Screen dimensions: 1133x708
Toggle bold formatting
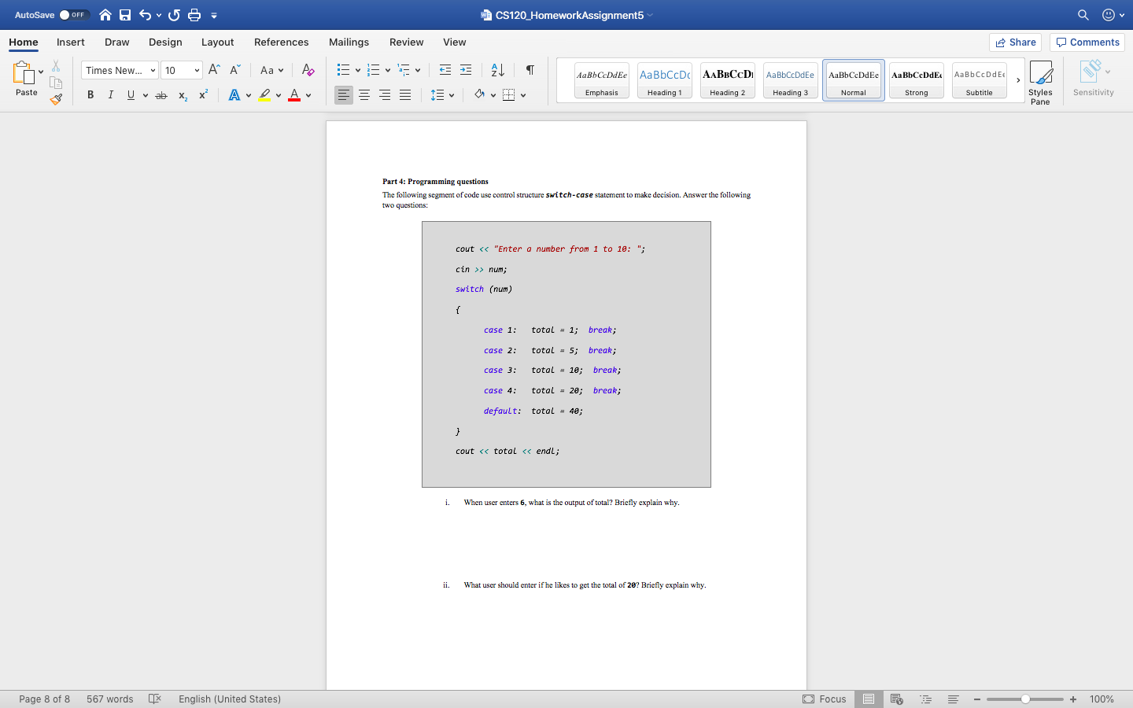(x=90, y=94)
